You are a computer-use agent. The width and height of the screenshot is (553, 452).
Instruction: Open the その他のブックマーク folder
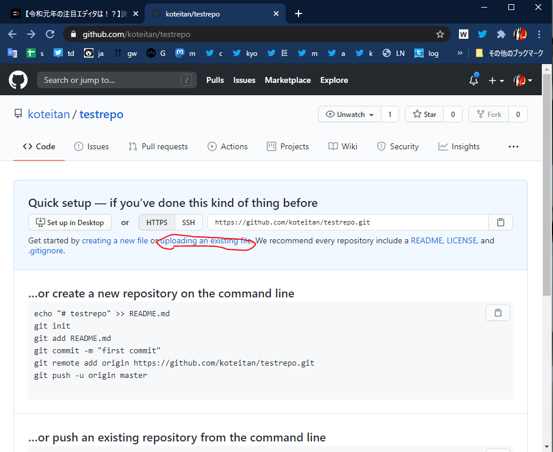510,53
